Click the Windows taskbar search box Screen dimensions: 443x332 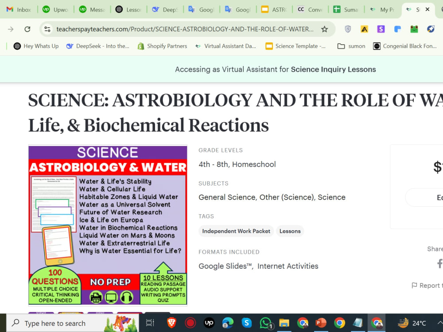pos(73,323)
